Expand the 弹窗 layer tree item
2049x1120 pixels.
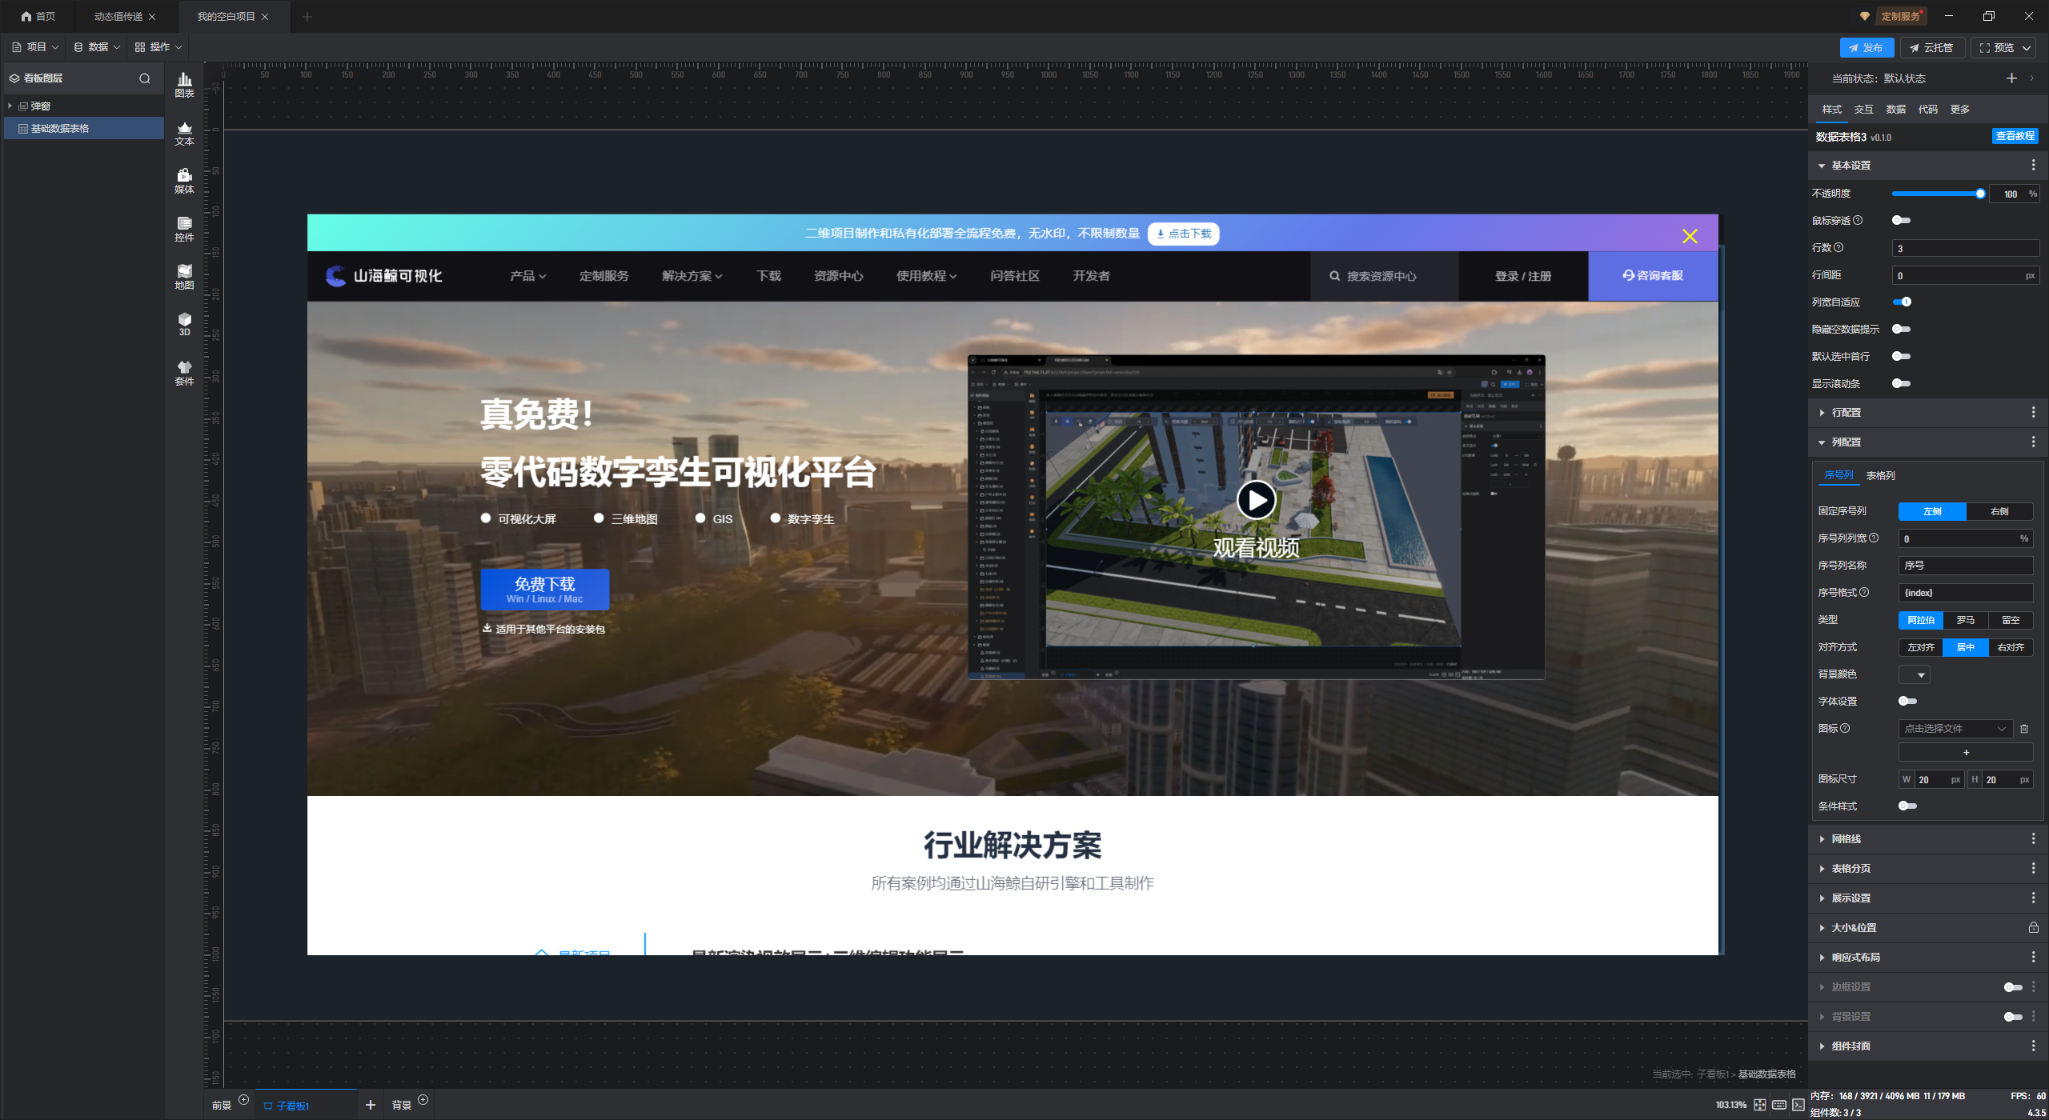(x=10, y=106)
